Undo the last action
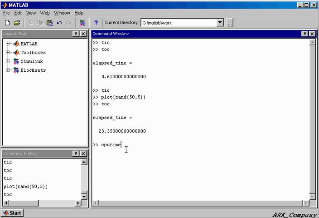This screenshot has height=218, width=319. coord(59,23)
